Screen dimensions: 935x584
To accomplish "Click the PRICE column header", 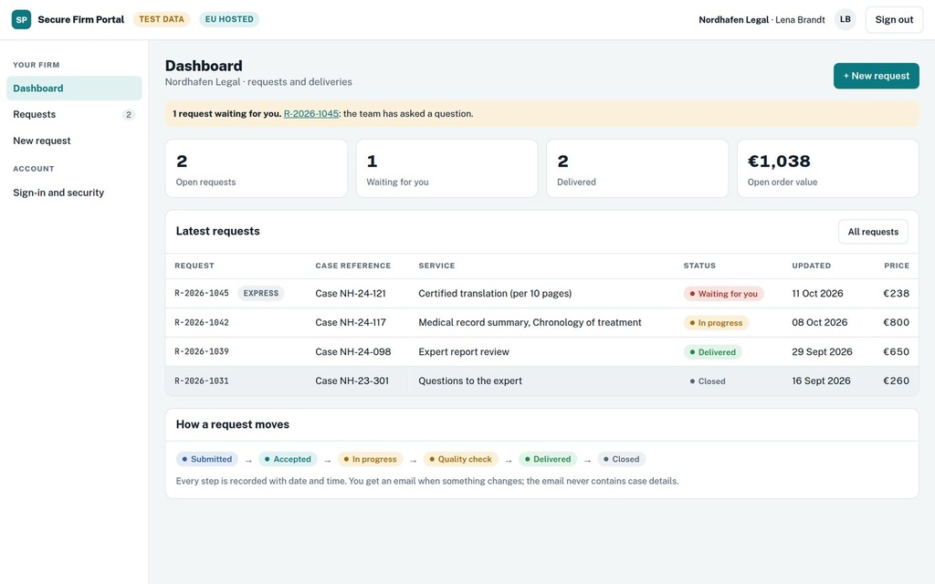I will [897, 266].
